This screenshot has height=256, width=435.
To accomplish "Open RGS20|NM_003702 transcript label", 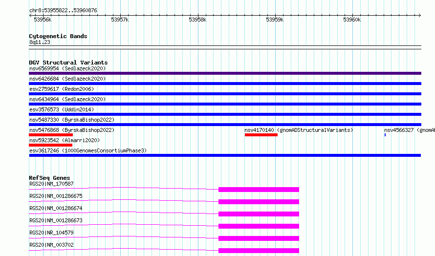I will pyautogui.click(x=51, y=245).
